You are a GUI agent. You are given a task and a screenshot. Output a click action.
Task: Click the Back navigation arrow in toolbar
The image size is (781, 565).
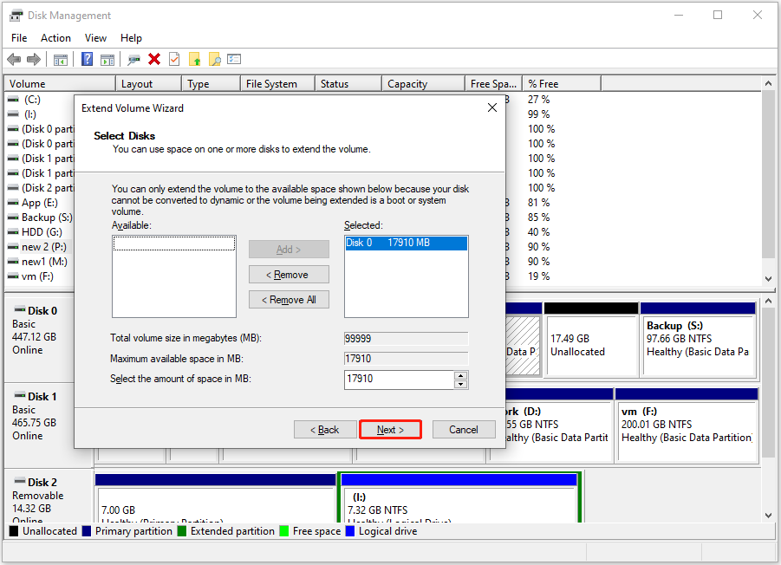click(14, 59)
